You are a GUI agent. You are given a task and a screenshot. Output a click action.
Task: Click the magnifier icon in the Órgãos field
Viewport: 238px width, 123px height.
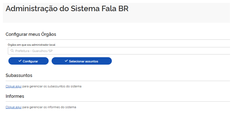pyautogui.click(x=12, y=51)
